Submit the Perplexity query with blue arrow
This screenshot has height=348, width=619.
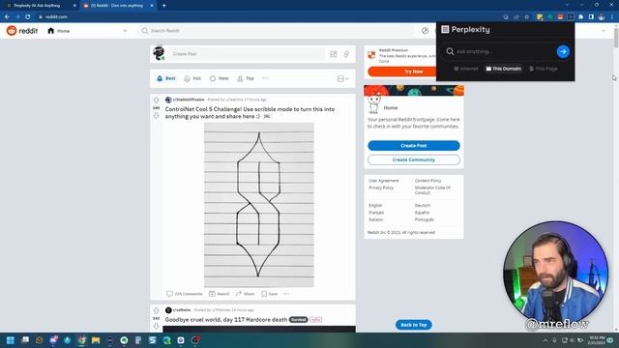point(563,51)
